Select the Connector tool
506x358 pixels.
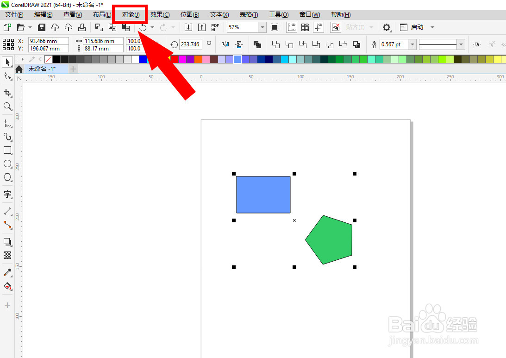click(x=7, y=225)
